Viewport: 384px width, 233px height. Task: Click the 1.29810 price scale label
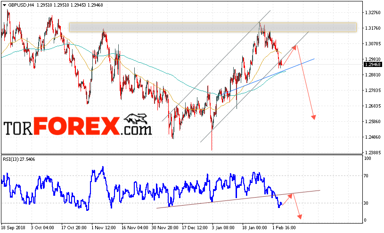coord(373,59)
